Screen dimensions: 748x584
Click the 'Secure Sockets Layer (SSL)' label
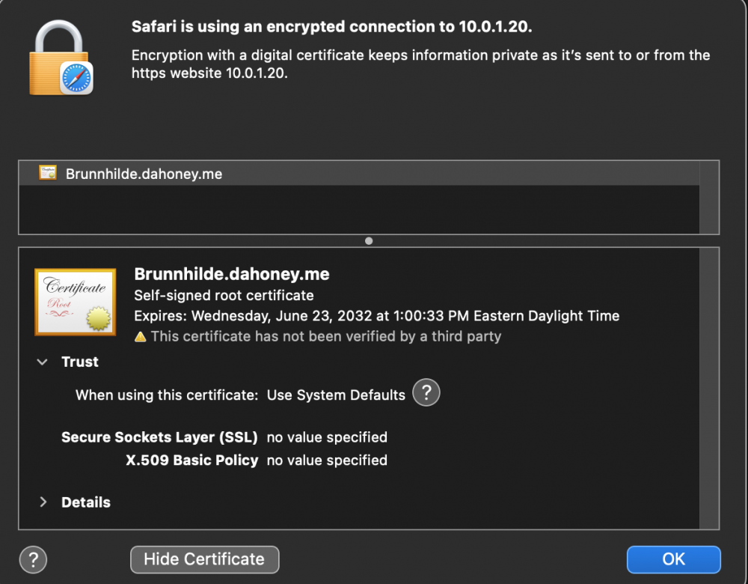point(159,437)
